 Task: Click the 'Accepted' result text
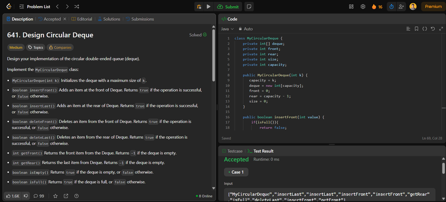(x=236, y=159)
